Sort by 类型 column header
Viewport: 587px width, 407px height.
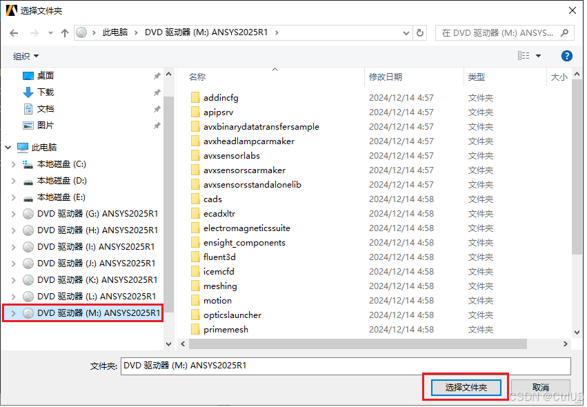click(476, 77)
